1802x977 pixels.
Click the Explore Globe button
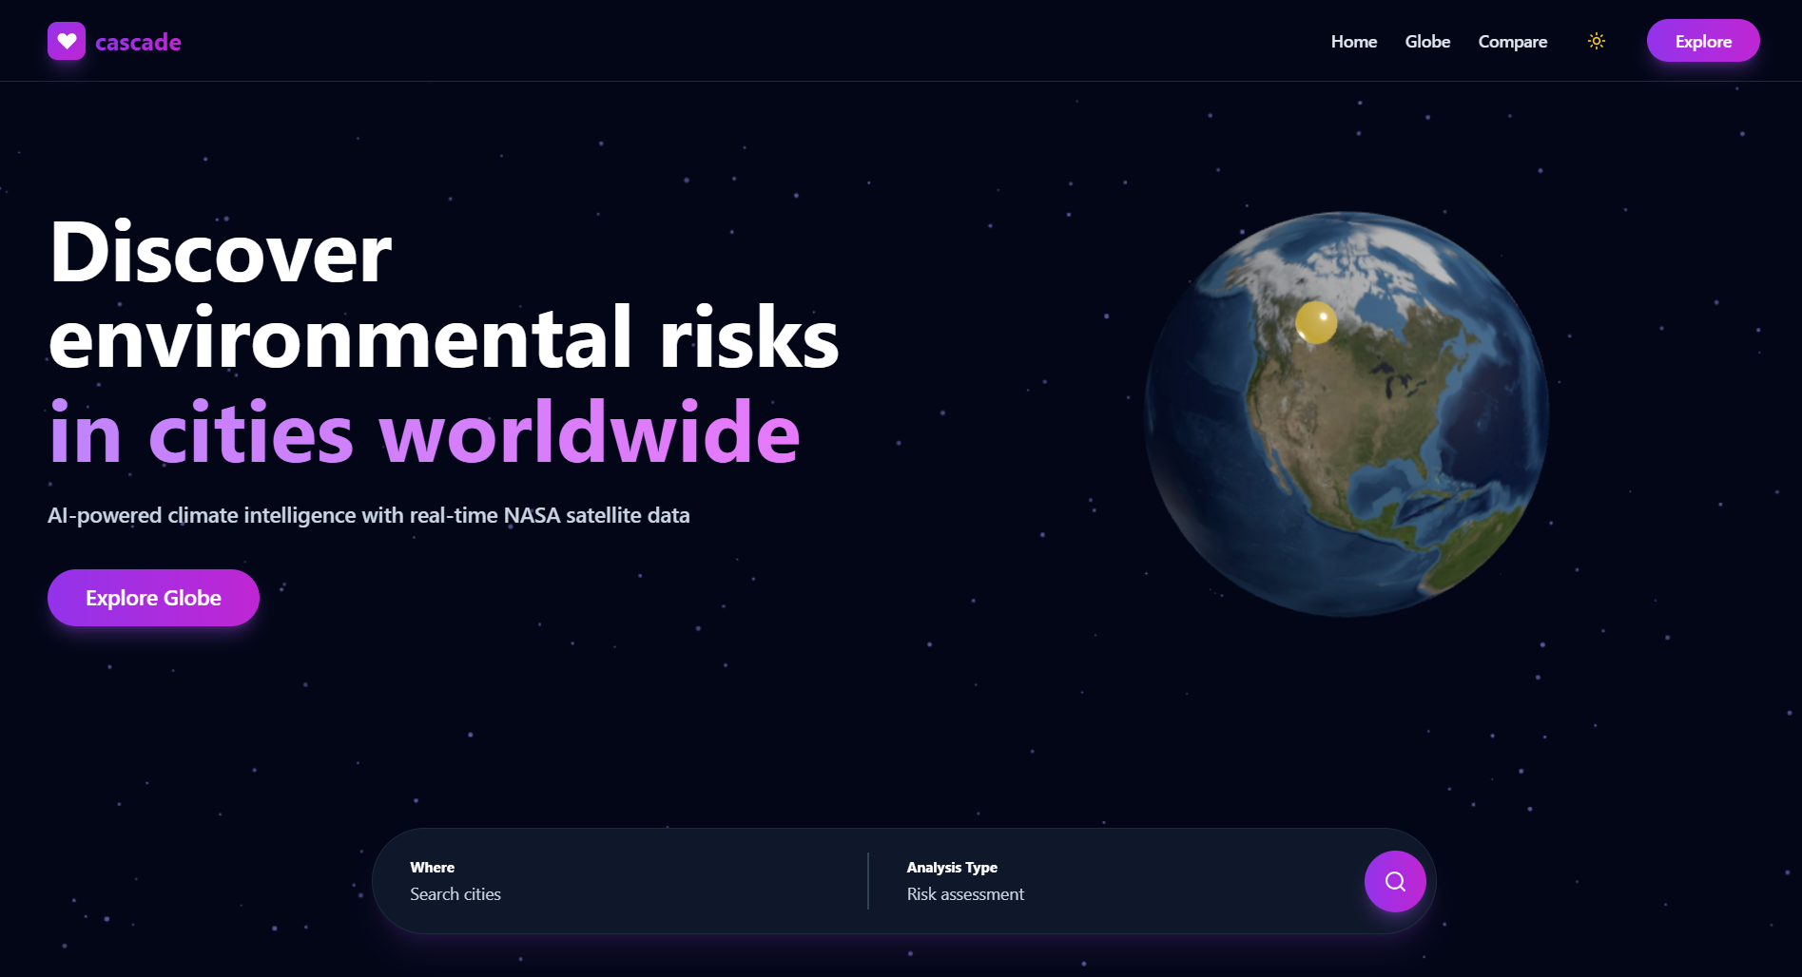(x=153, y=598)
